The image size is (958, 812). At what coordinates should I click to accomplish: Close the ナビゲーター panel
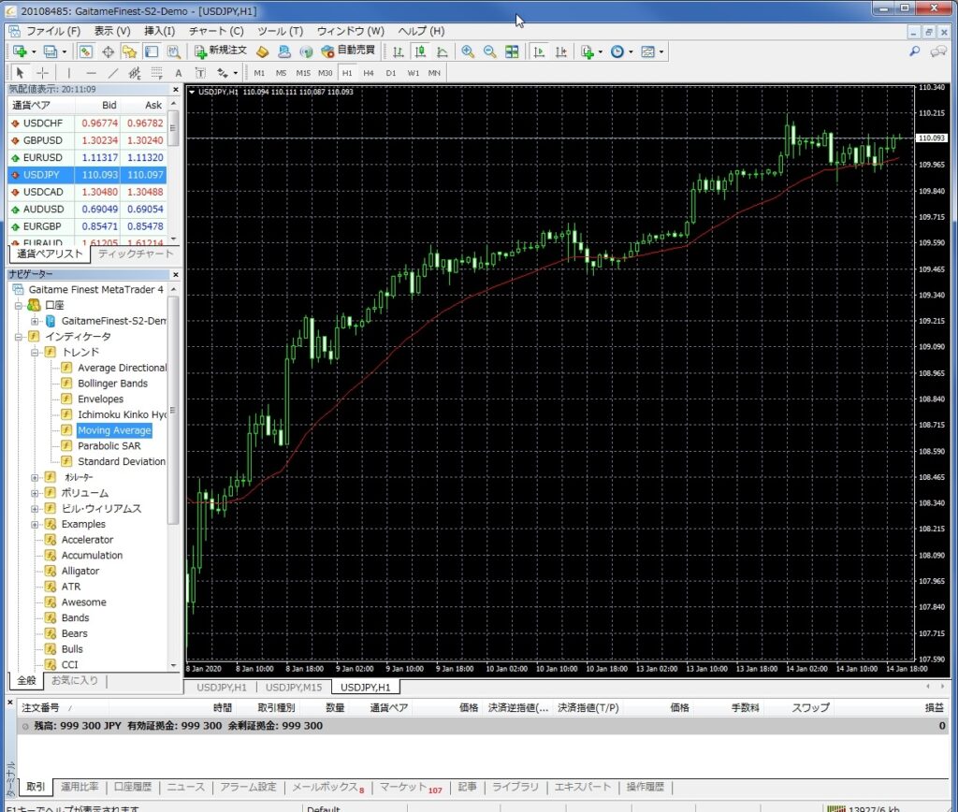(x=175, y=274)
